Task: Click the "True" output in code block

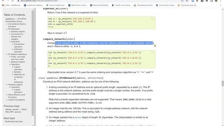Action: click(x=51, y=27)
